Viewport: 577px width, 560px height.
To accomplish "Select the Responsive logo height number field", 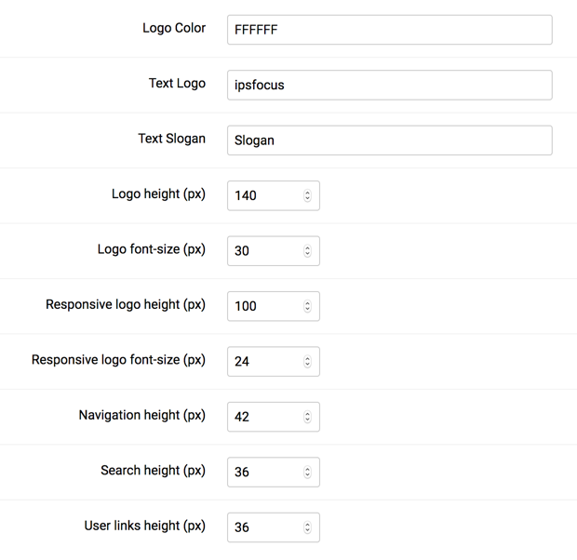I will 263,306.
